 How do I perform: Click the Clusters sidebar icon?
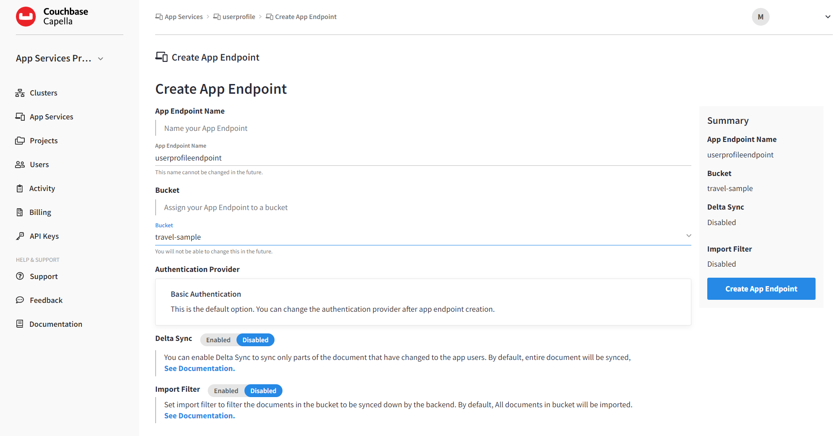tap(20, 93)
